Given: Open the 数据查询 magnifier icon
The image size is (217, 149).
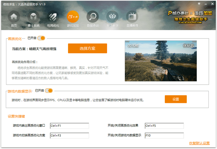Looking at the screenshot, I should 93,16.
